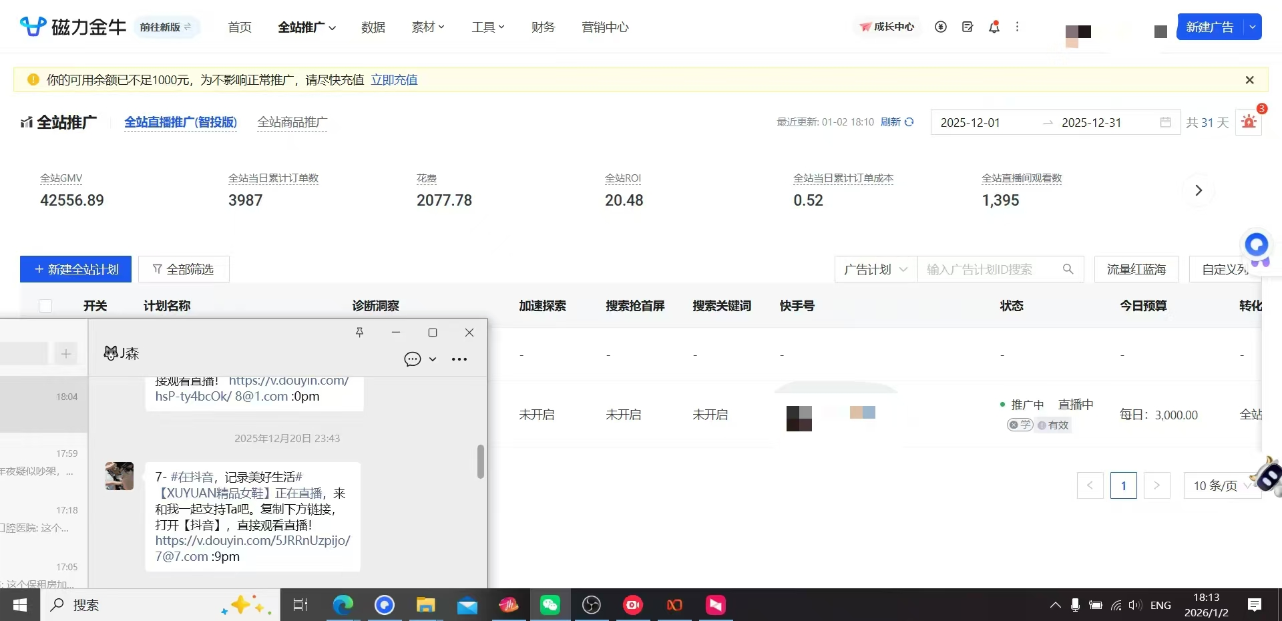Open the 10条/页 page size dropdown
Viewport: 1282px width, 621px height.
coord(1221,485)
